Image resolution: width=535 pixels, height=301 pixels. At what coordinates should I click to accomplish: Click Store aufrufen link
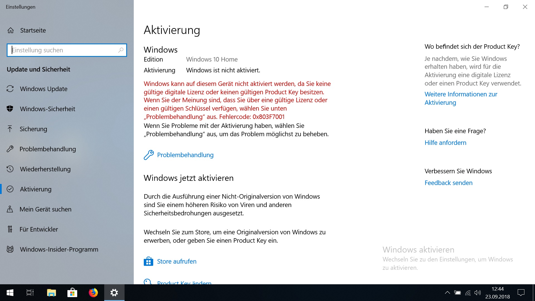tap(177, 261)
